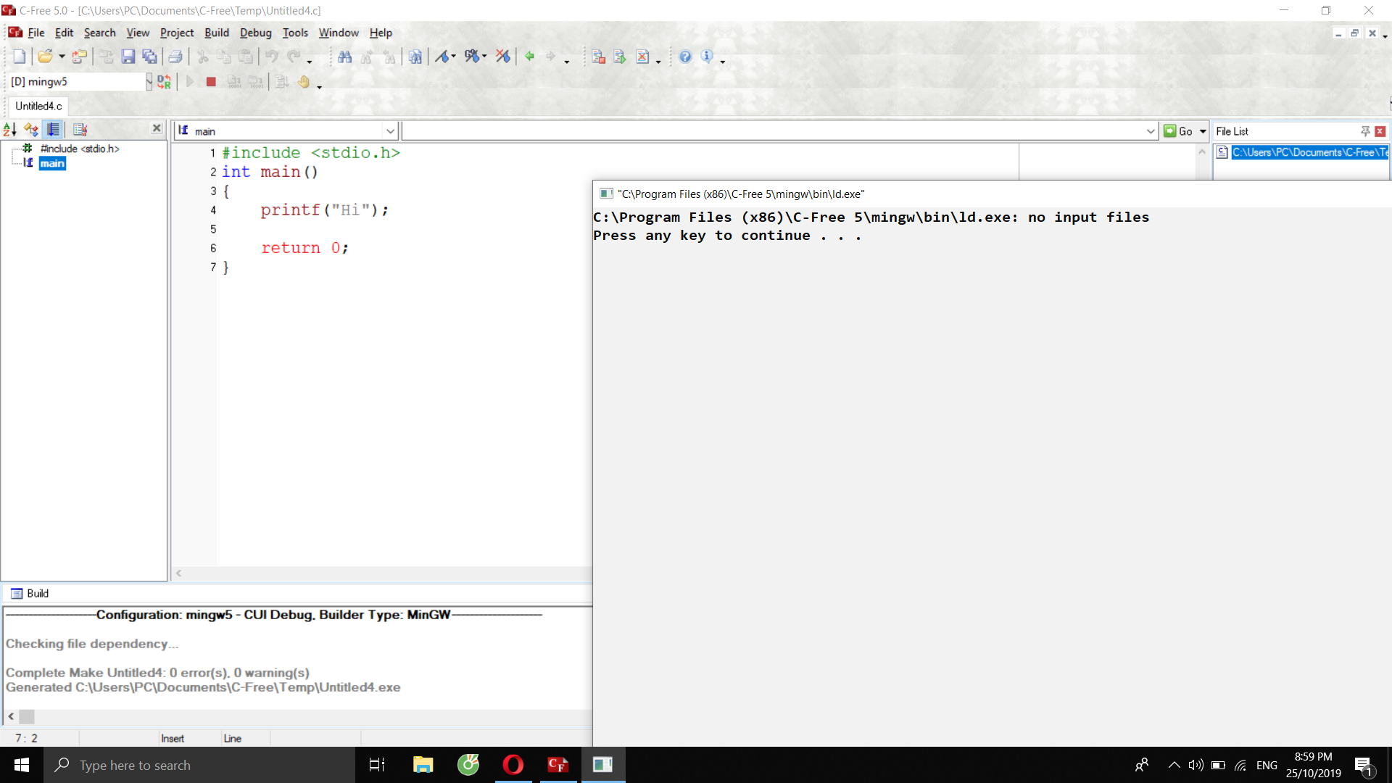Select main in the symbol tree
Viewport: 1392px width, 783px height.
point(52,164)
